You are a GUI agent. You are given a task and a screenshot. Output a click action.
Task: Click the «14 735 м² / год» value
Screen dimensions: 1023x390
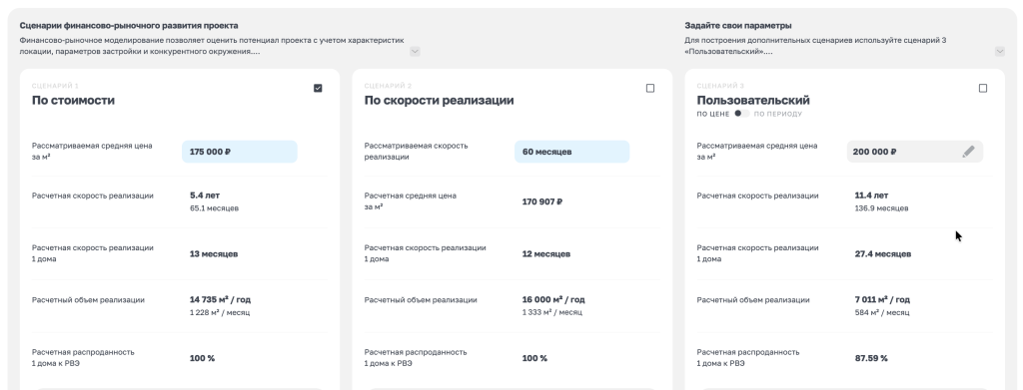(x=220, y=299)
